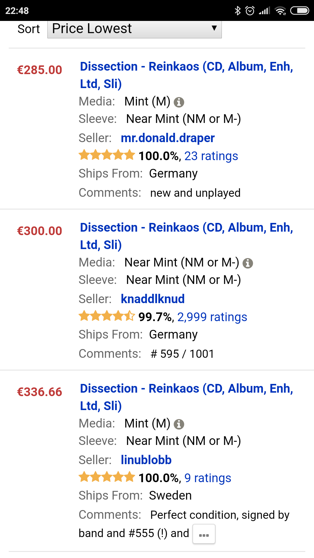Expand the truncated comment with the ellipsis button
The height and width of the screenshot is (558, 314).
coord(204,534)
